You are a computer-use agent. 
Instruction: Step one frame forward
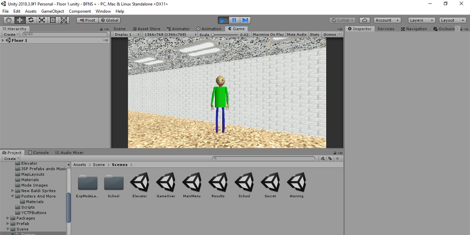pyautogui.click(x=245, y=20)
